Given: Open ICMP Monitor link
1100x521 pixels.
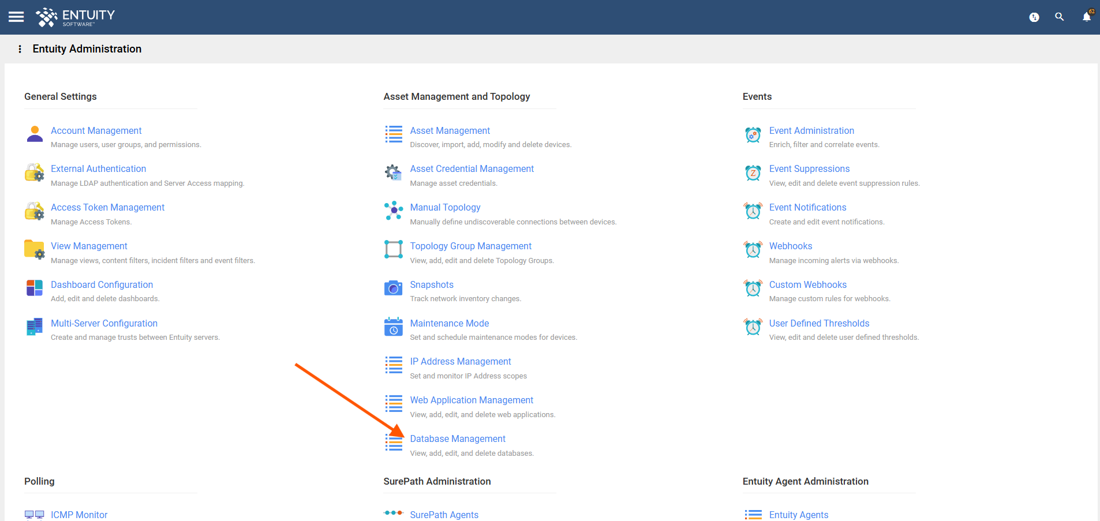Looking at the screenshot, I should click(x=79, y=515).
